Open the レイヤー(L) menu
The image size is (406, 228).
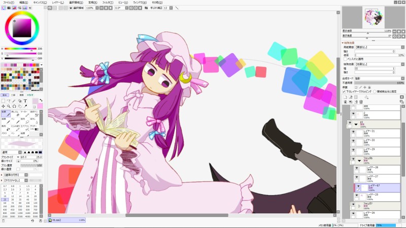(x=58, y=3)
